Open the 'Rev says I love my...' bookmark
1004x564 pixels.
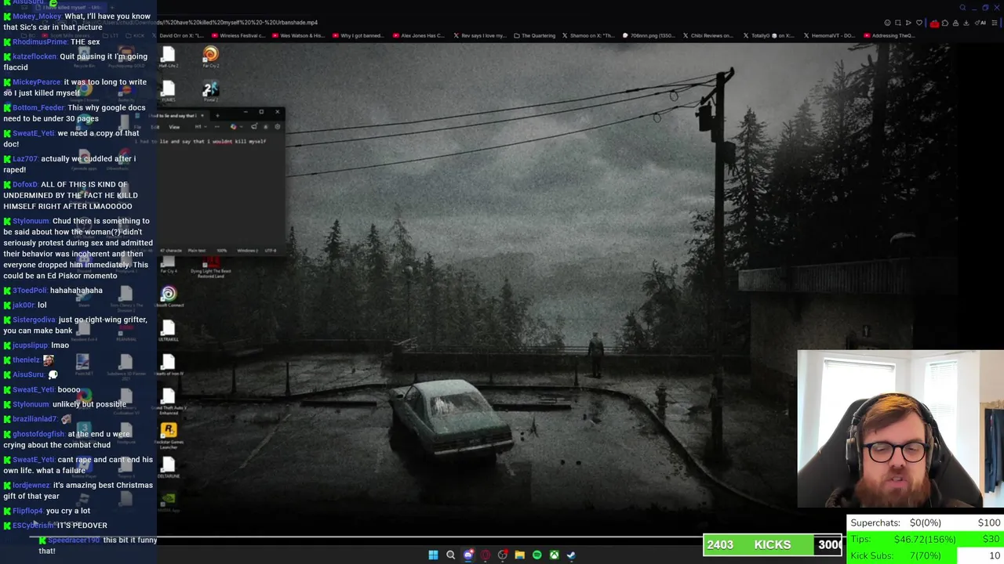(x=479, y=35)
